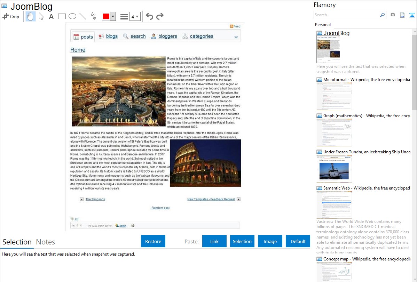Select the Ellipse shape tool
417x282 pixels.
click(72, 16)
